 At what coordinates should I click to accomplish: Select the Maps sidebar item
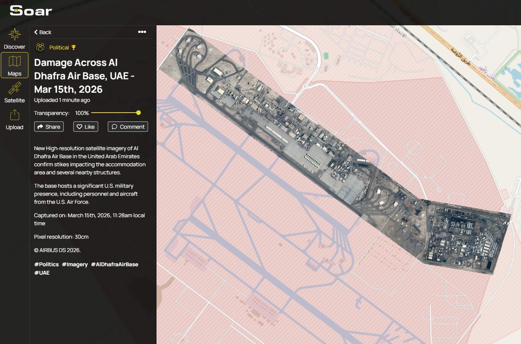pyautogui.click(x=15, y=65)
